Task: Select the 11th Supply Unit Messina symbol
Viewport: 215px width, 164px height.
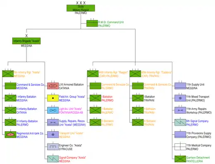Action: [x=180, y=86]
